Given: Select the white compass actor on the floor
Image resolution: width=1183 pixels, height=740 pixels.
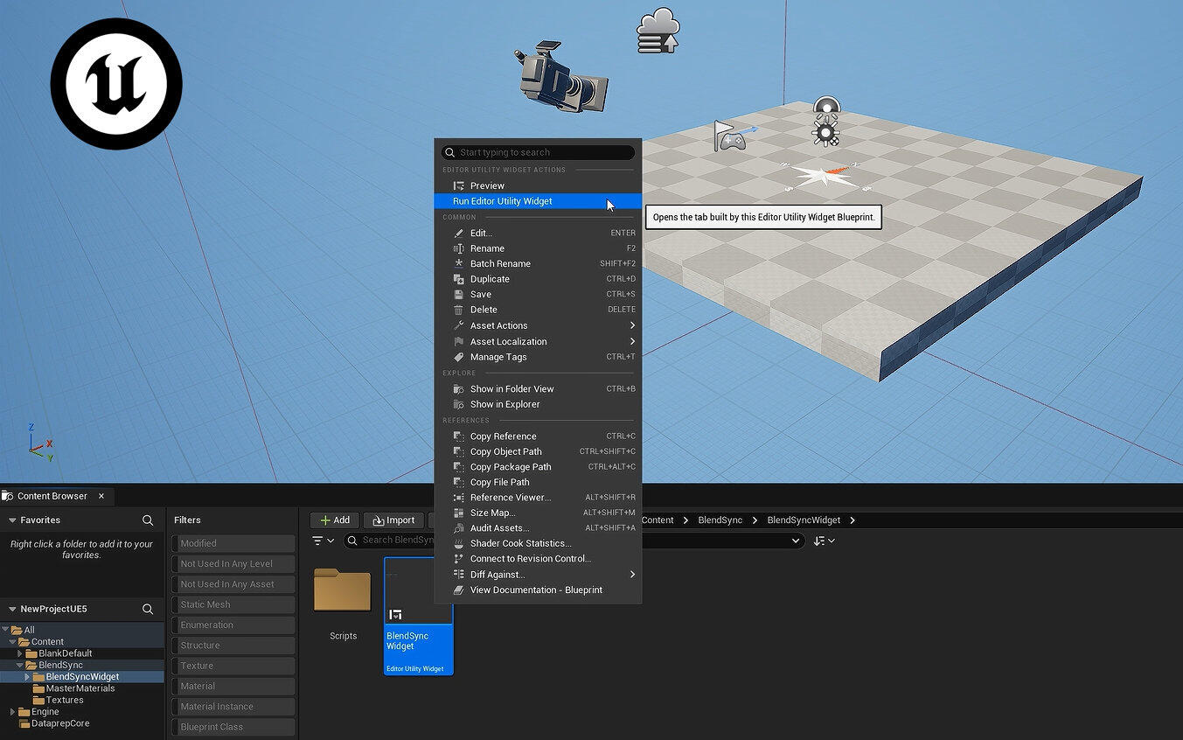Looking at the screenshot, I should pyautogui.click(x=822, y=176).
